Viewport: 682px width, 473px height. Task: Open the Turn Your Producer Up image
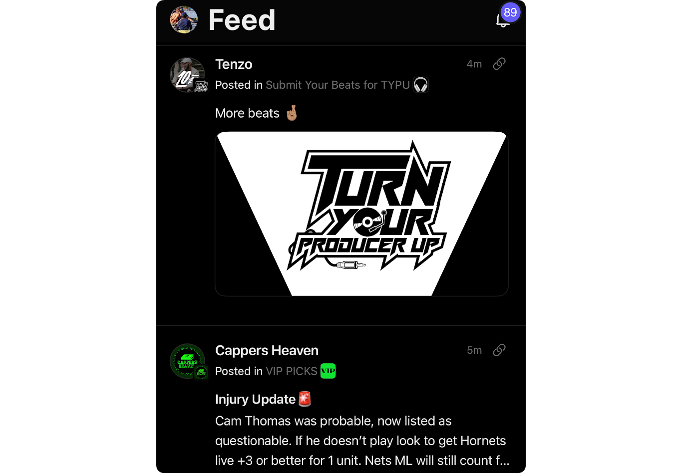(361, 214)
